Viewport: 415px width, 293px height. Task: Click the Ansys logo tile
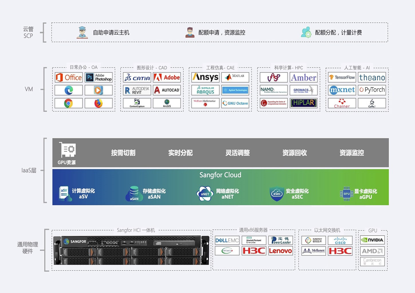pyautogui.click(x=205, y=77)
